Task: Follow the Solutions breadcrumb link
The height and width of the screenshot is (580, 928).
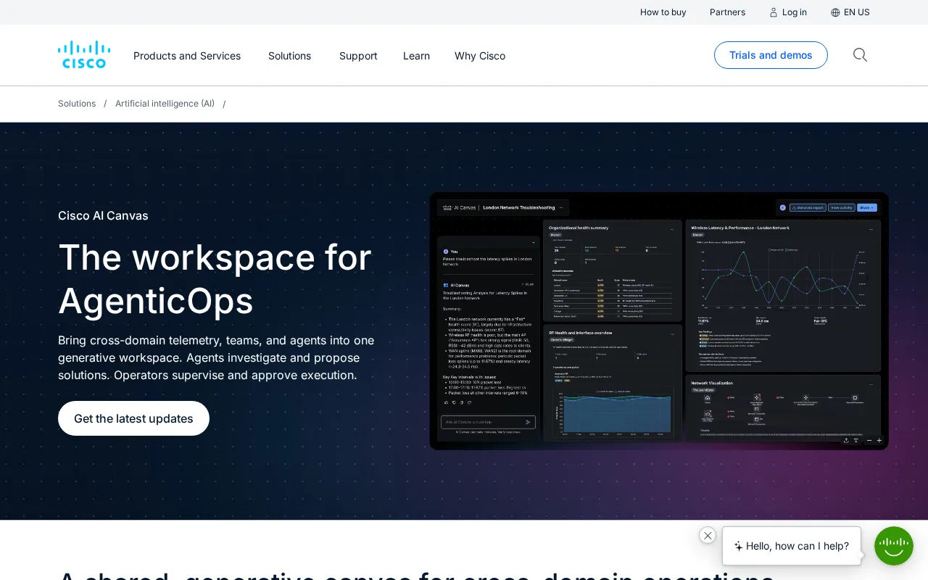Action: coord(77,104)
